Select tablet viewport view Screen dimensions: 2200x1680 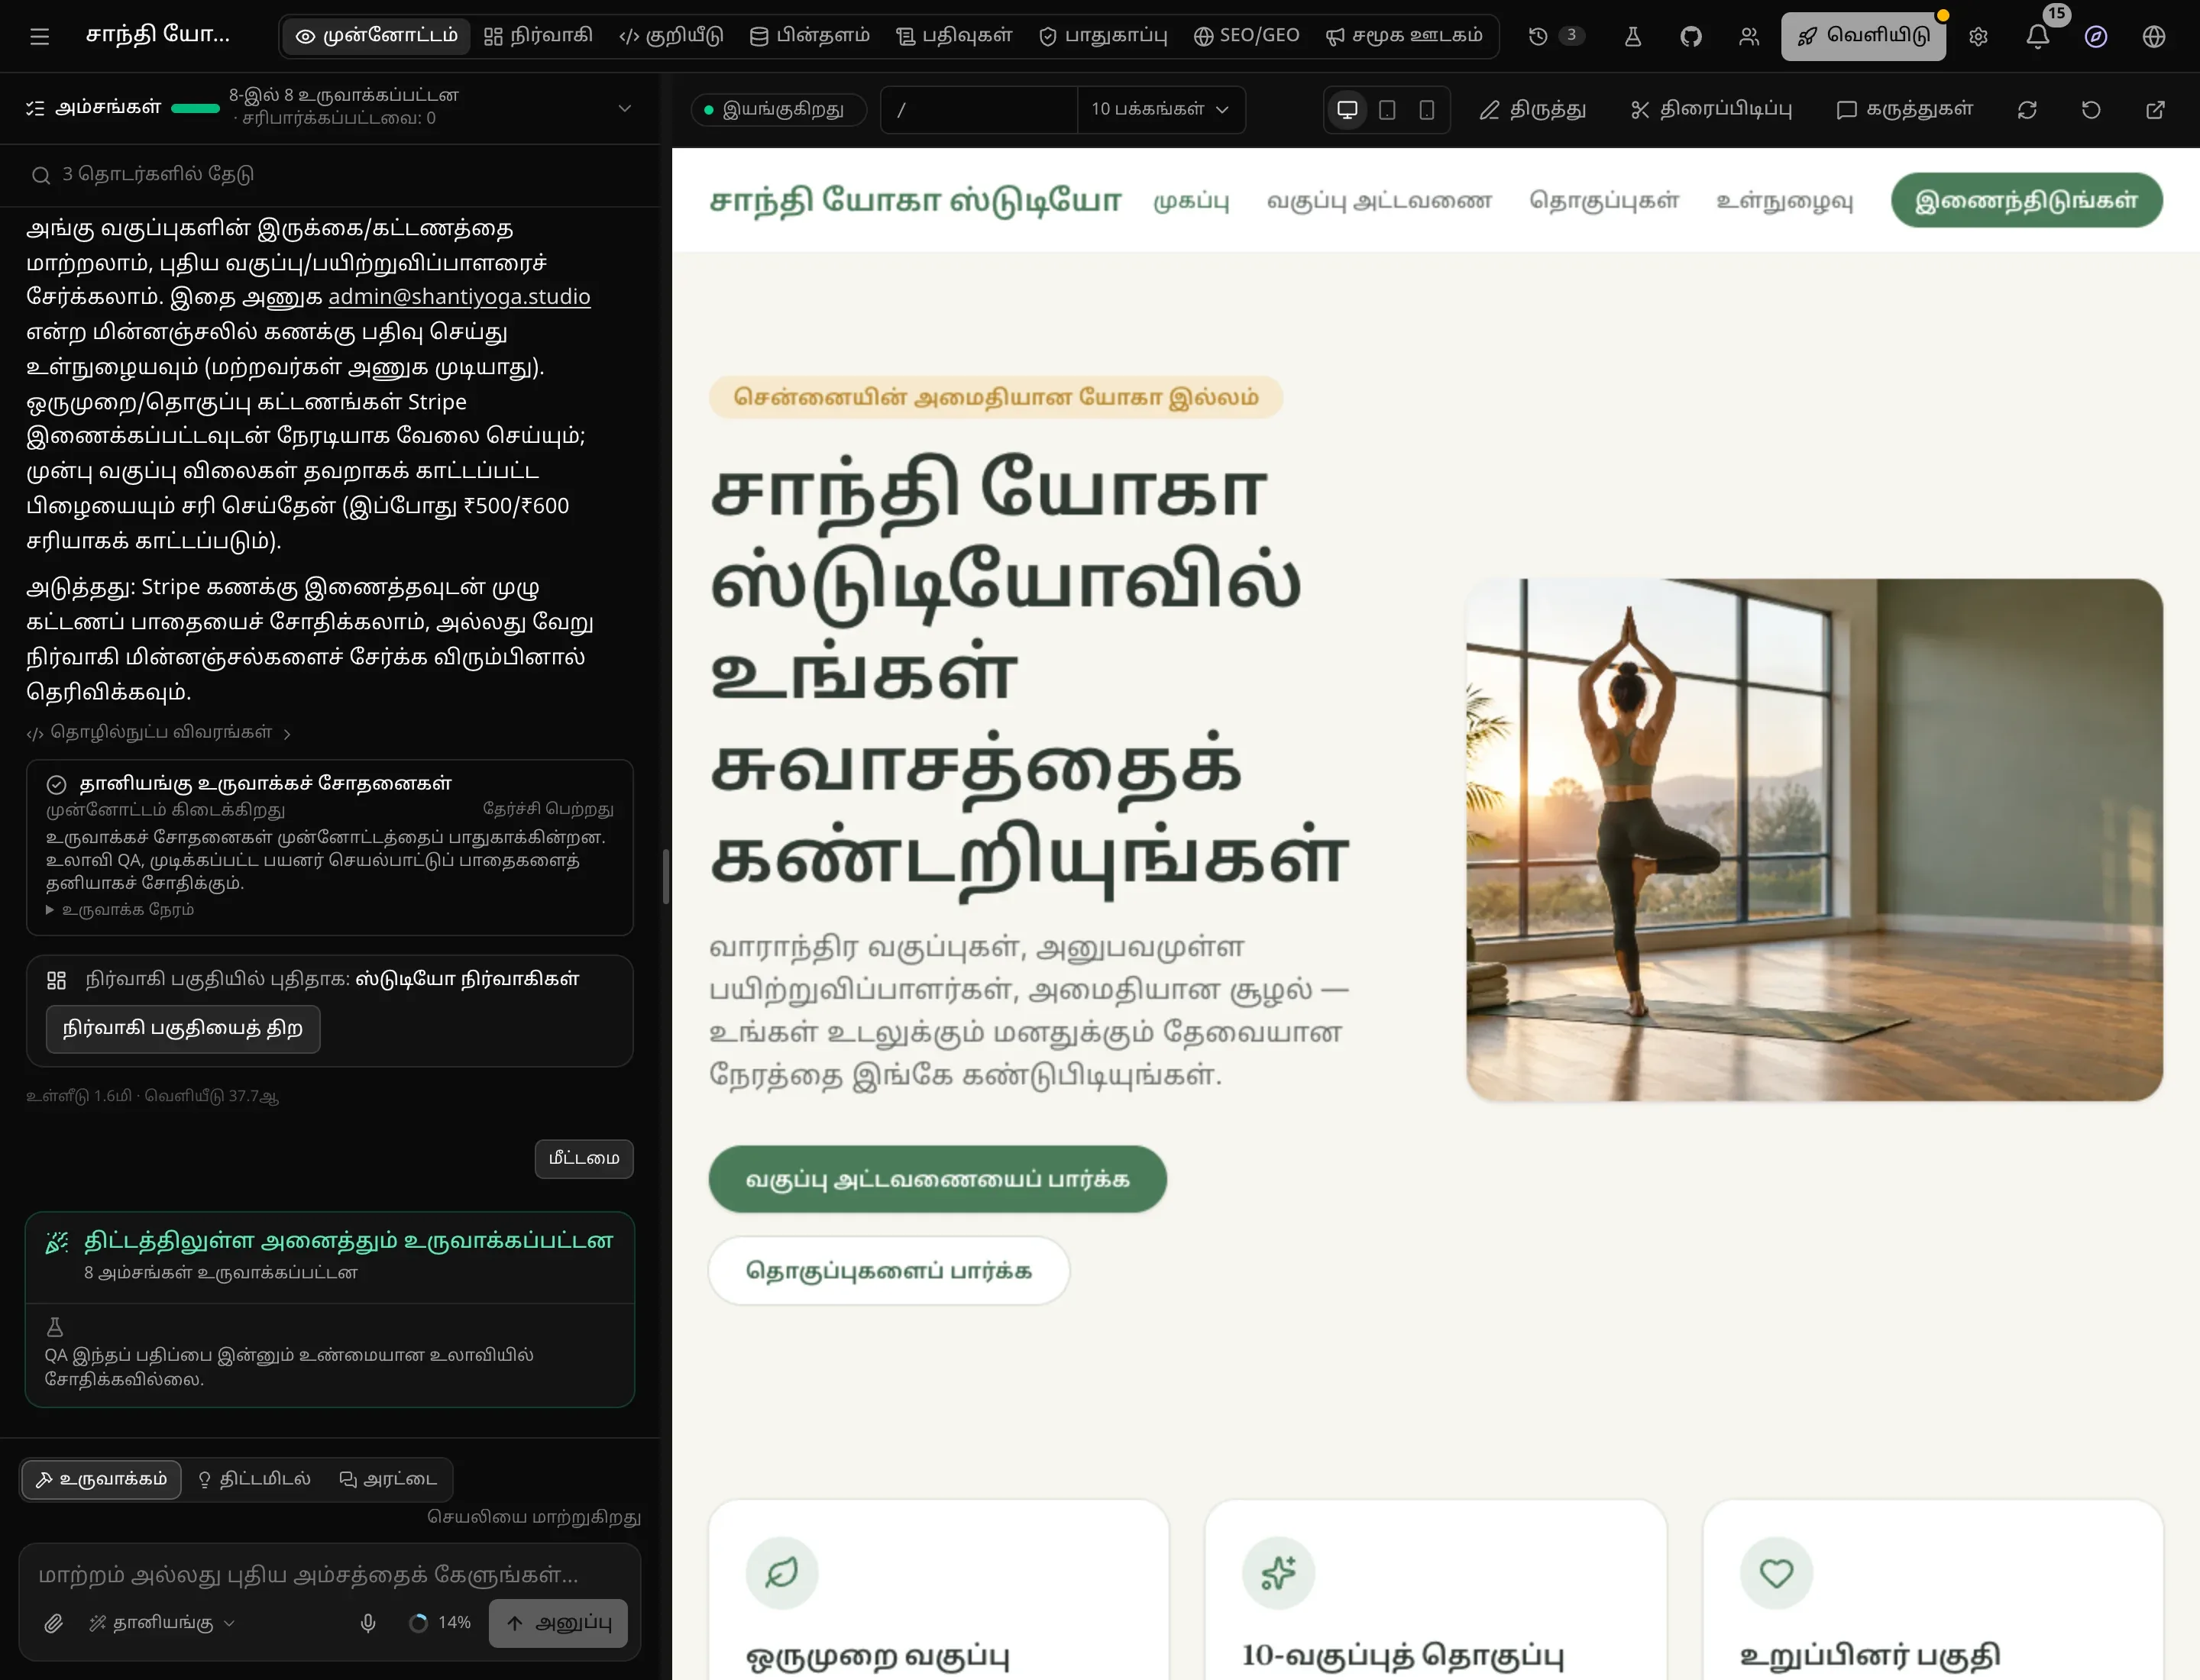(x=1388, y=110)
